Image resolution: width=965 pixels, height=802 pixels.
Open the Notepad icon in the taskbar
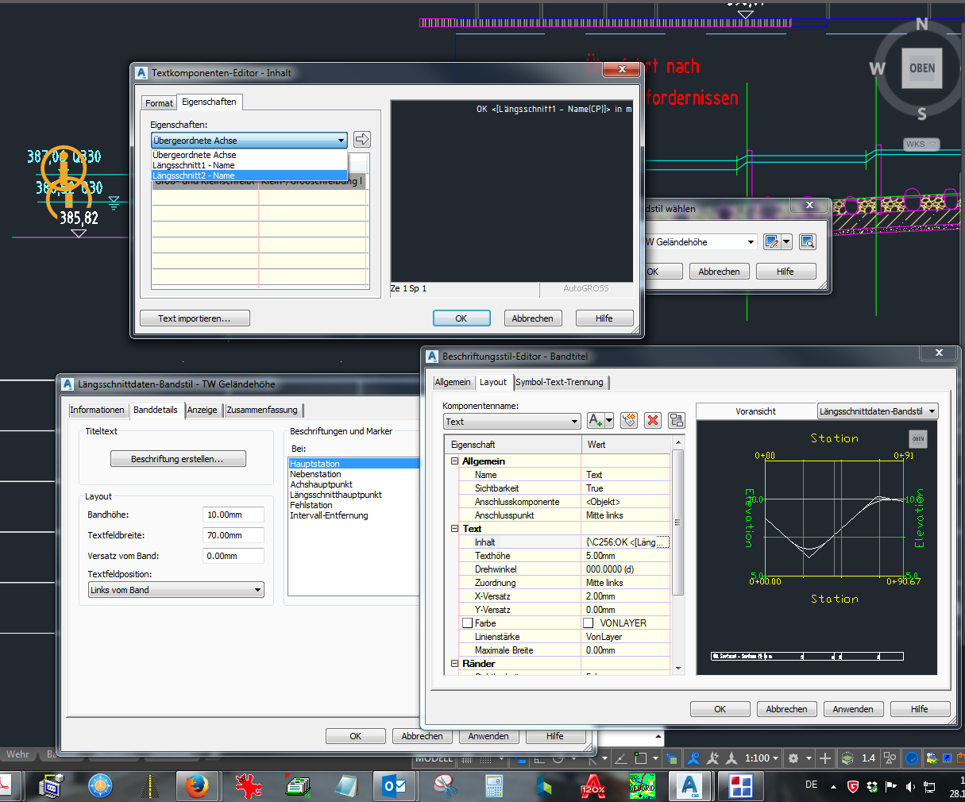click(x=346, y=786)
